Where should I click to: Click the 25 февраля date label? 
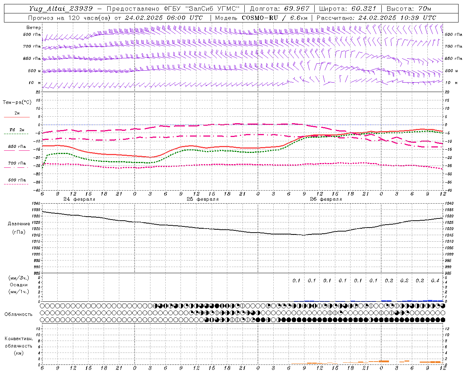click(x=203, y=199)
